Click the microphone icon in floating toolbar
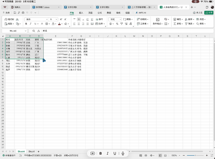Viewport: 215px width, 159px height. coord(123,153)
